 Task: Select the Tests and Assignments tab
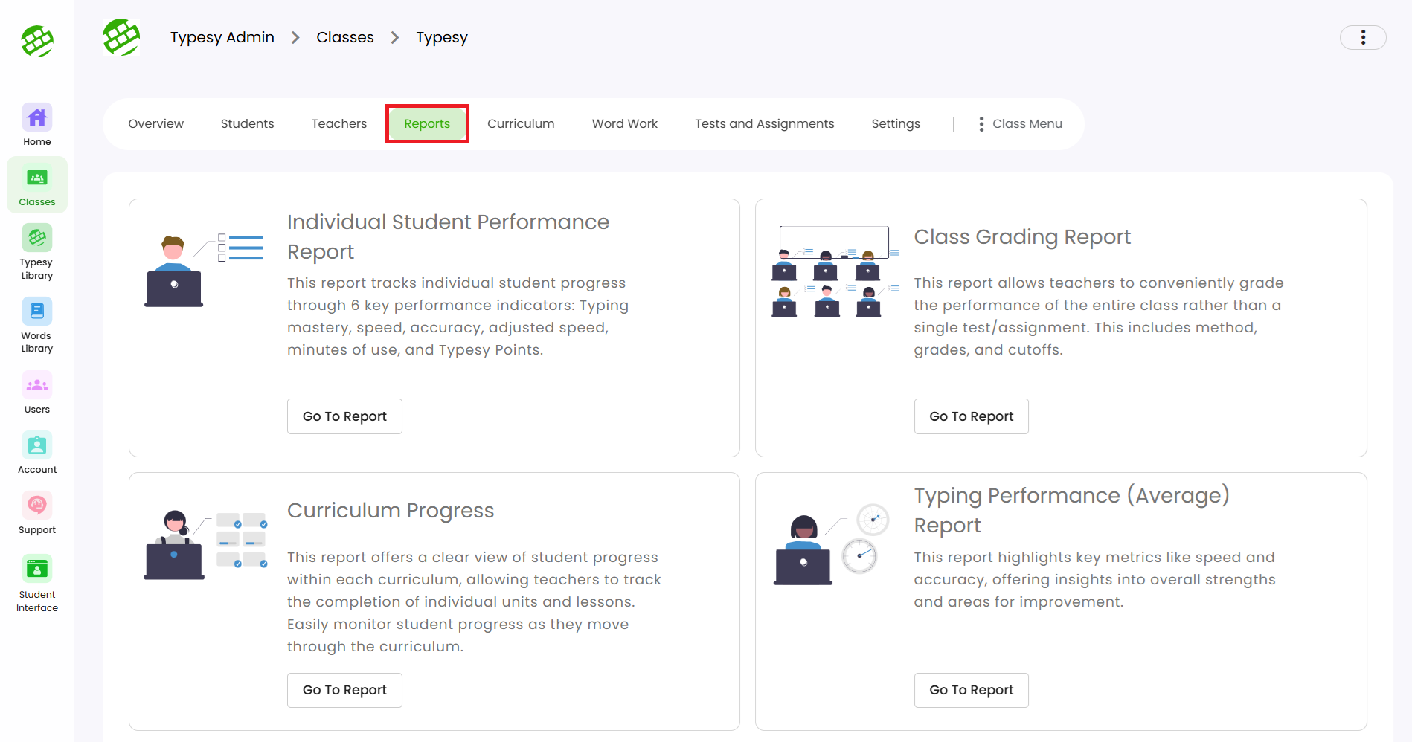764,124
